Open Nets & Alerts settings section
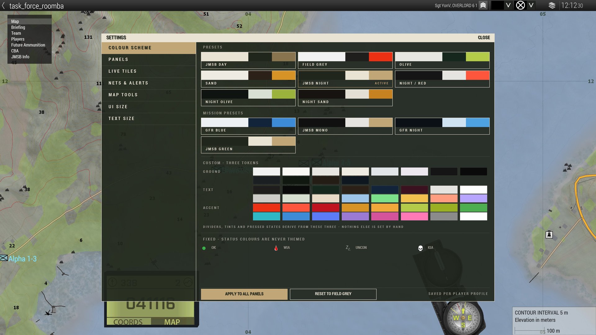The image size is (596, 335). click(149, 83)
